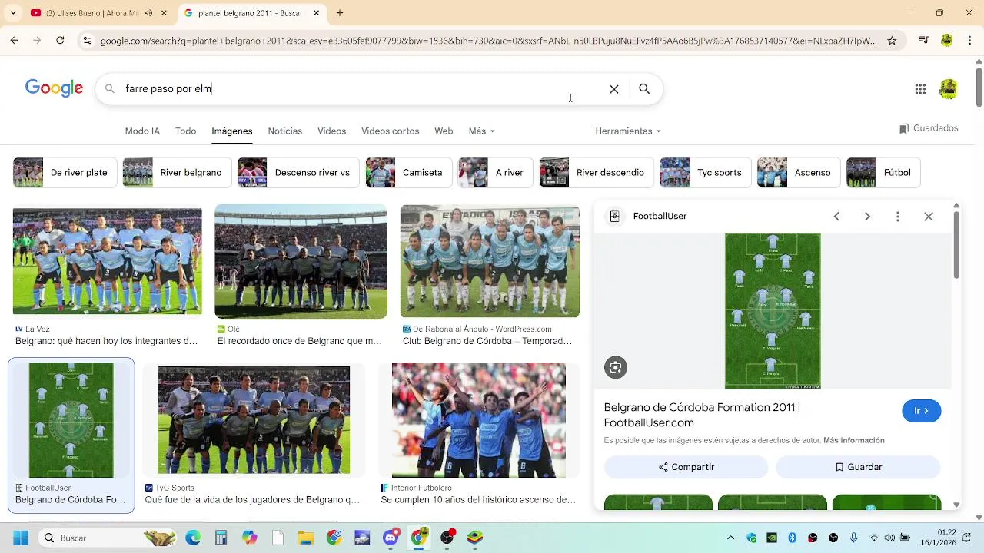Open De Rabona al Ángulo image result
The image size is (984, 553).
pyautogui.click(x=490, y=261)
